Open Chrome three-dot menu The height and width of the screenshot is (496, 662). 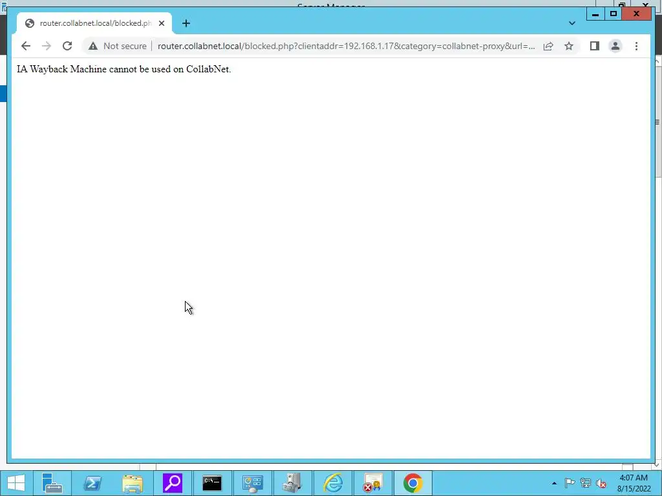pos(636,46)
